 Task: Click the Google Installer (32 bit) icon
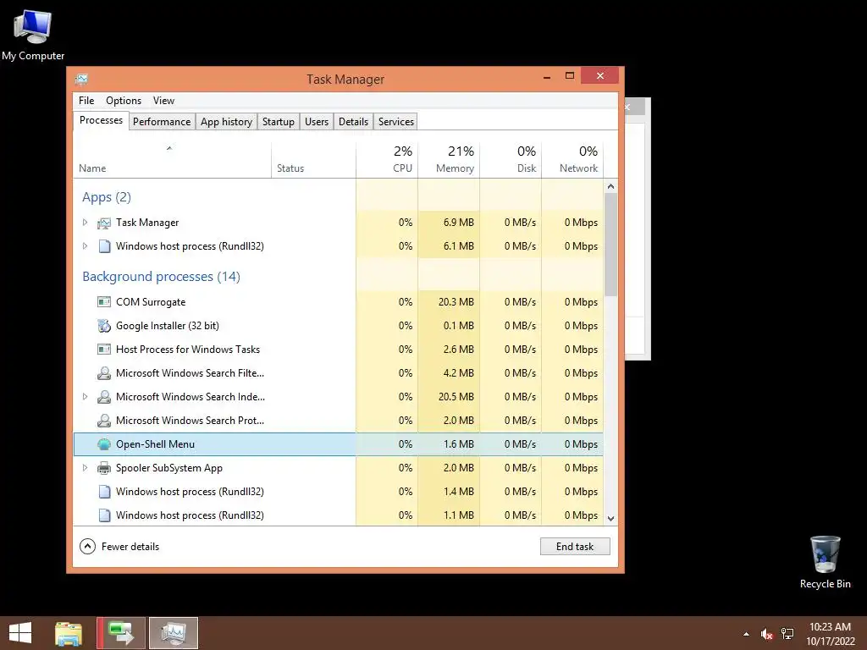(104, 326)
